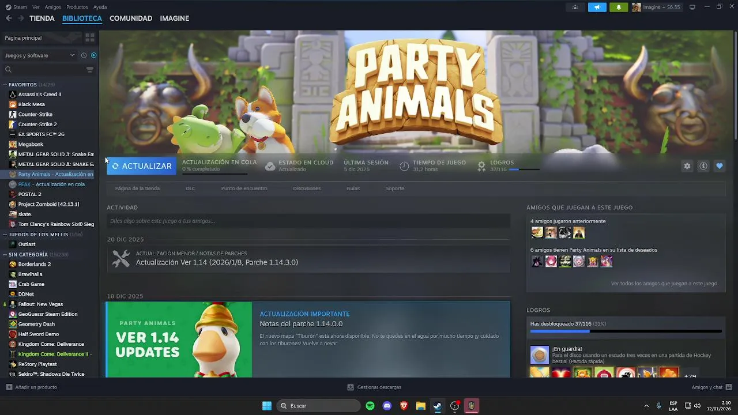Open the Steam announcements megaphone icon
Viewport: 738px width, 415px height.
click(x=597, y=7)
